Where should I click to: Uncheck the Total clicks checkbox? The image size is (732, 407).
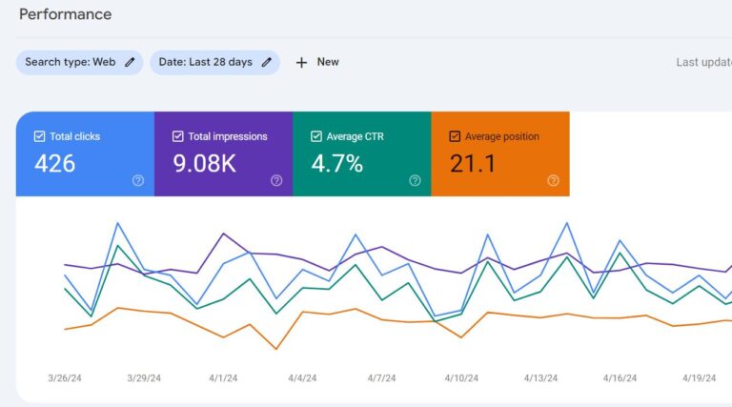[x=40, y=136]
